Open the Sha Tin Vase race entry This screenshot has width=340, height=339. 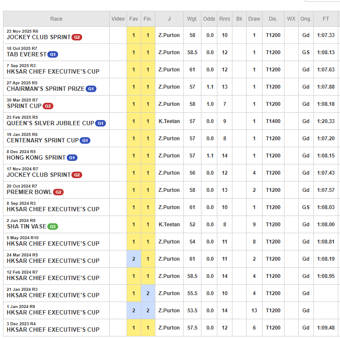point(27,227)
